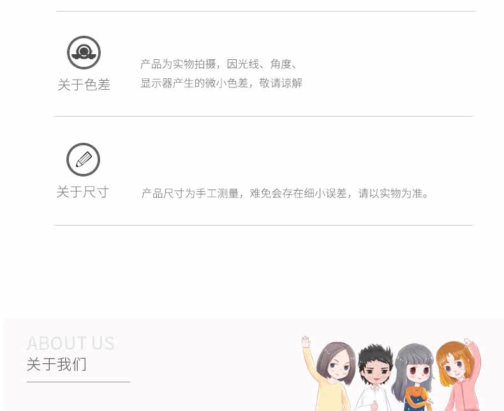504x411 pixels.
Task: Click the pencil icon in circle
Action: pyautogui.click(x=83, y=159)
